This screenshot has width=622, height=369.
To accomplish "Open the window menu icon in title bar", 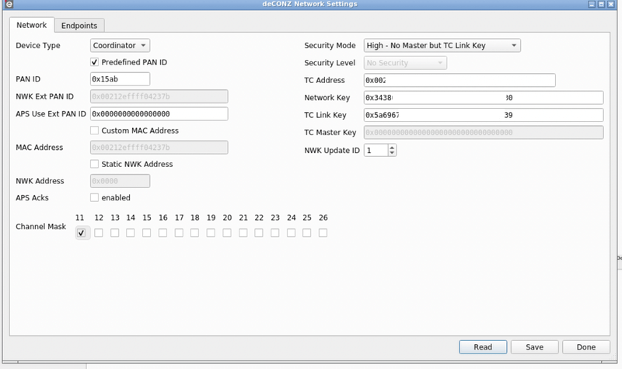I will point(9,5).
